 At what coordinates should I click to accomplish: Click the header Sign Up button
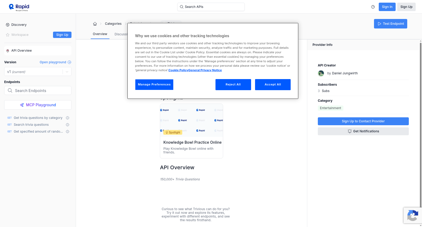pos(406,7)
